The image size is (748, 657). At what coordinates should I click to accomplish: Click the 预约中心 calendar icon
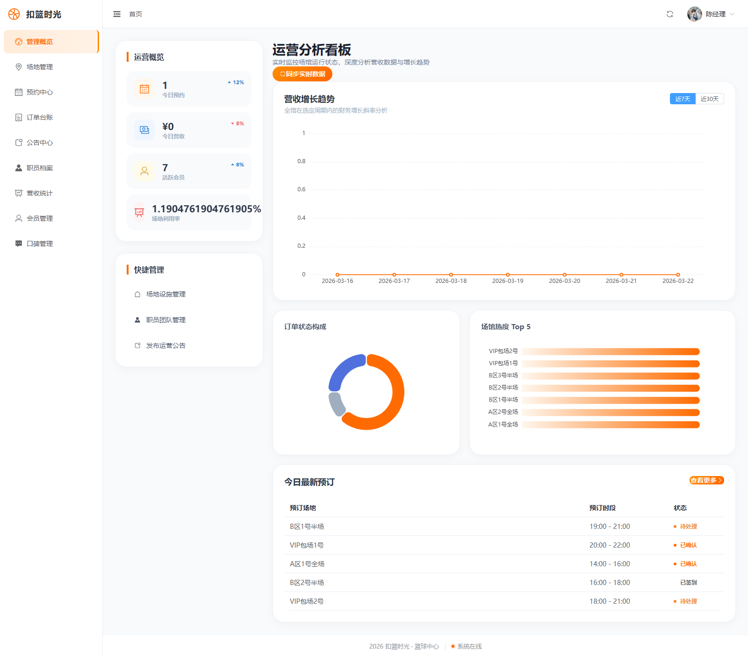(19, 92)
